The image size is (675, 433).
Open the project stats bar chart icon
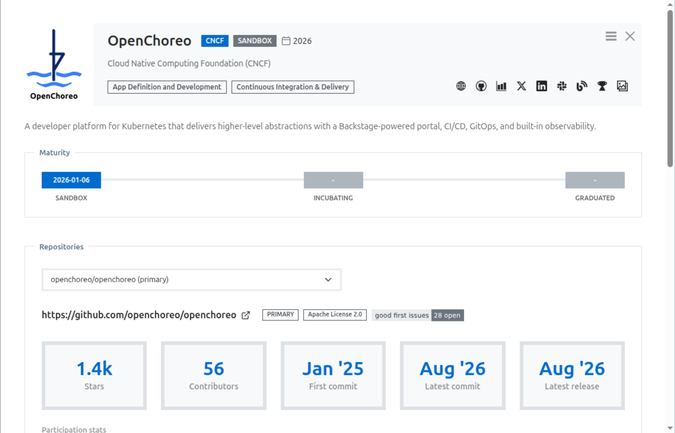click(x=501, y=86)
